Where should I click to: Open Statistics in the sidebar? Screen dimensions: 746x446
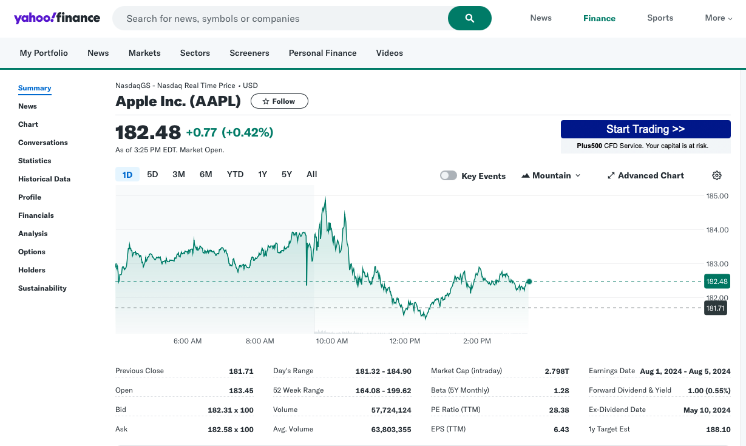(35, 161)
